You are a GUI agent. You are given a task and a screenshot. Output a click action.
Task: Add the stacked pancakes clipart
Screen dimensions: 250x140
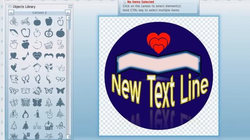(x=49, y=44)
